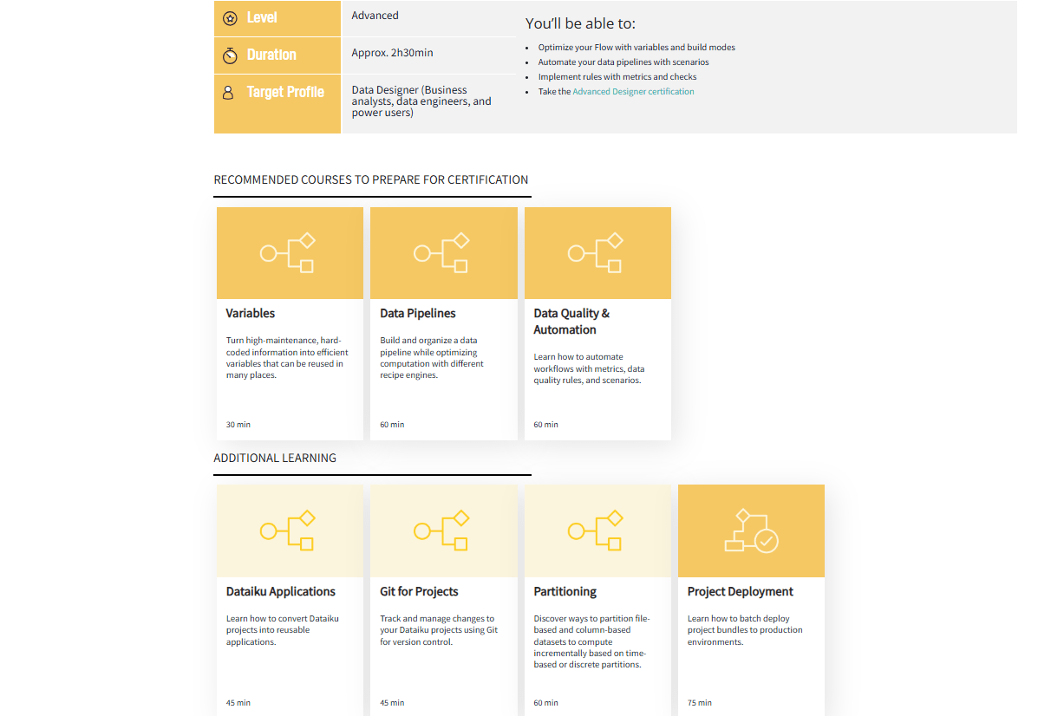
Task: Click the Level star icon
Action: click(230, 18)
